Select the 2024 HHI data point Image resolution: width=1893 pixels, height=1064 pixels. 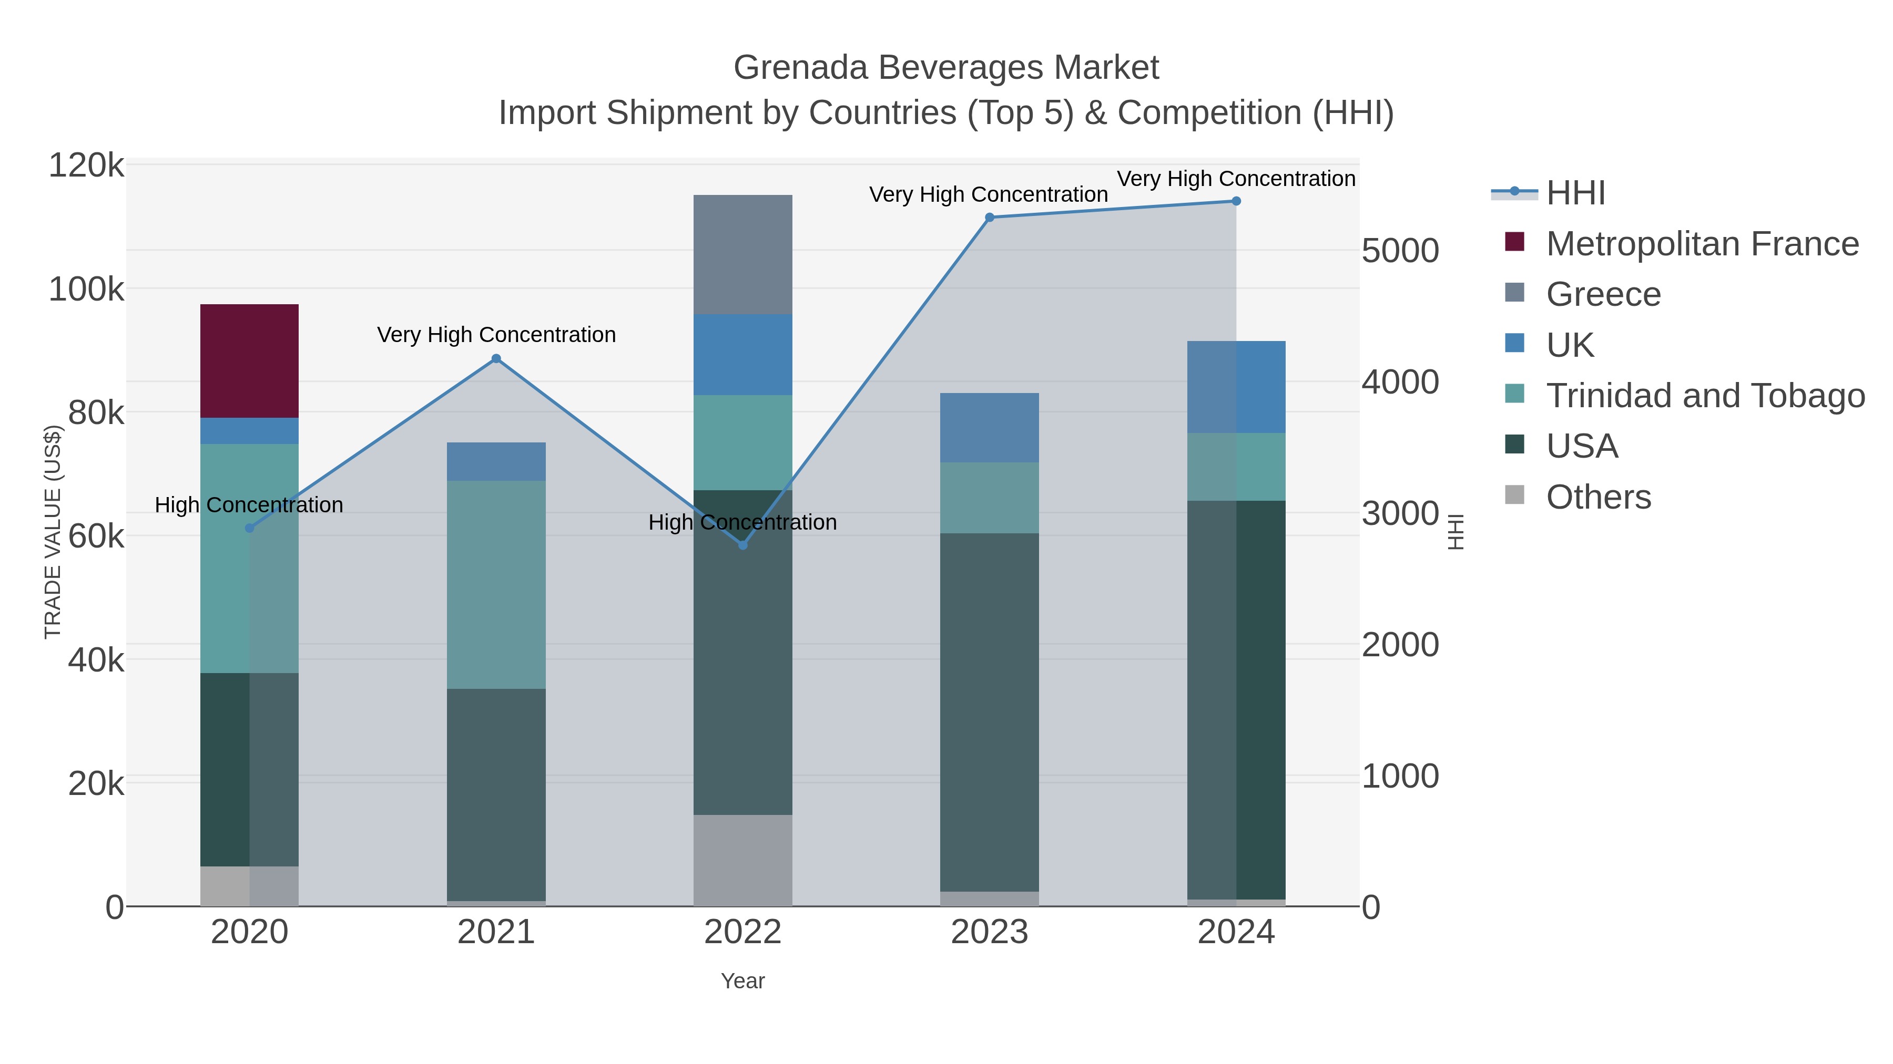[x=1236, y=201]
